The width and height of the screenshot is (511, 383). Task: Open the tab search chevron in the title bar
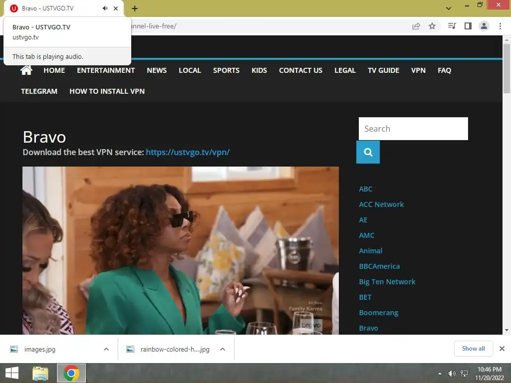coord(449,8)
